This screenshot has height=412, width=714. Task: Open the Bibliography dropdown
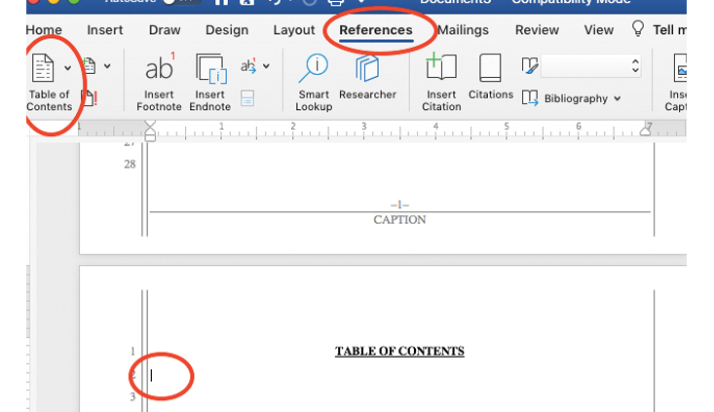coord(571,98)
